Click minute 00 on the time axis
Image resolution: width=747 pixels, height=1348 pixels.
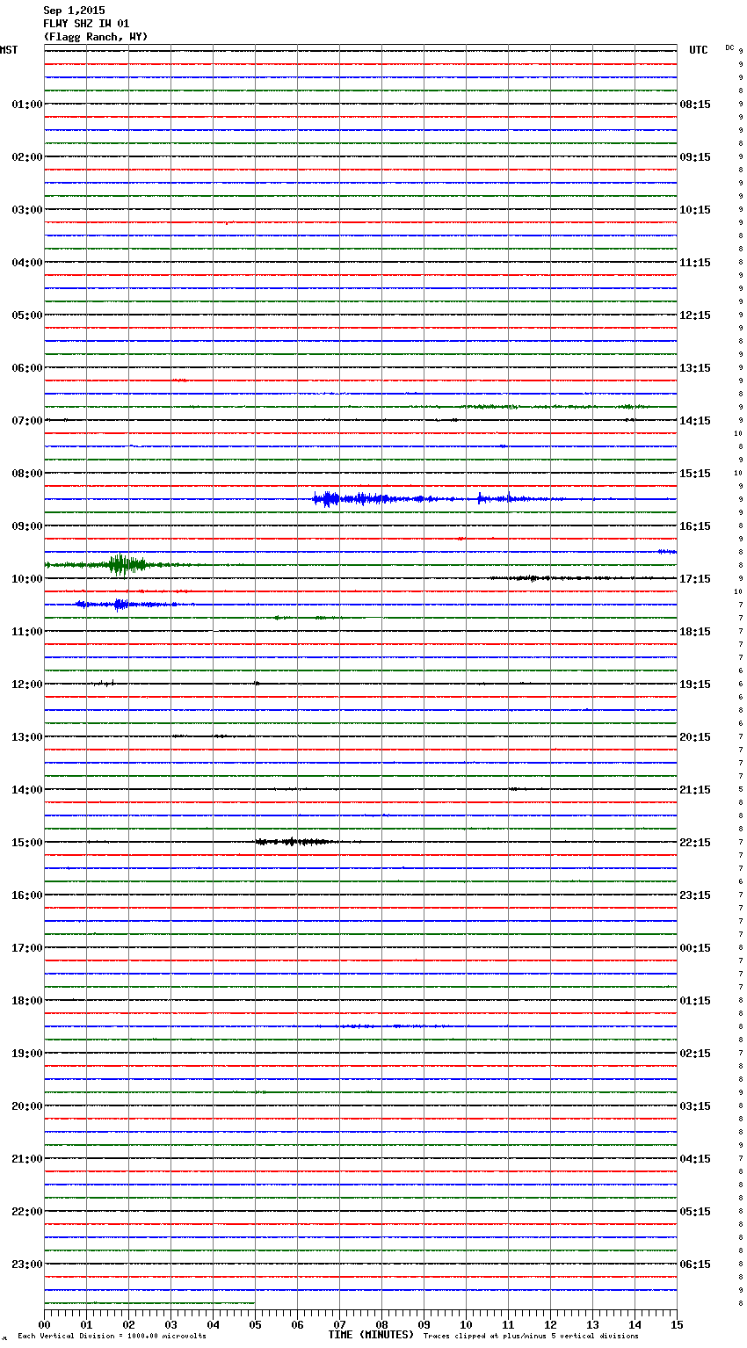pyautogui.click(x=44, y=1325)
